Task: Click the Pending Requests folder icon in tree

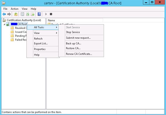Action: click(x=12, y=36)
